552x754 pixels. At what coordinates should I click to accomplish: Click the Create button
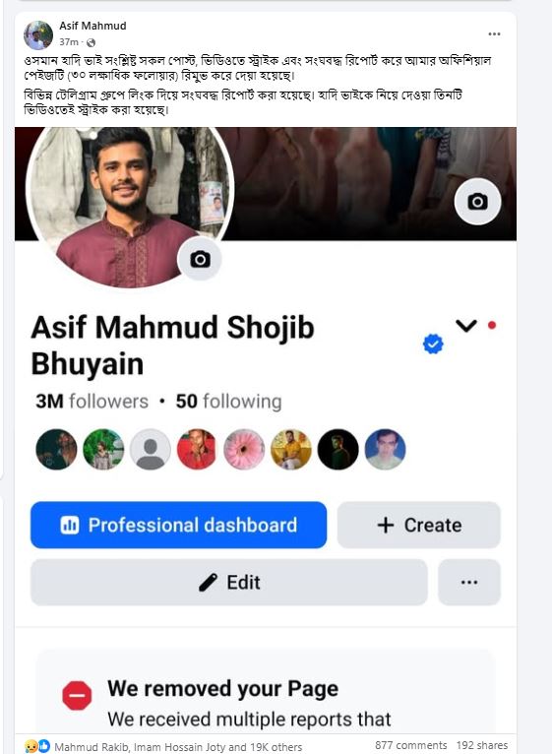(x=419, y=525)
